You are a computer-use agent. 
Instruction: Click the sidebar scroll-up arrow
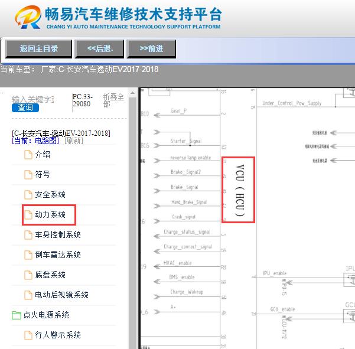(132, 93)
